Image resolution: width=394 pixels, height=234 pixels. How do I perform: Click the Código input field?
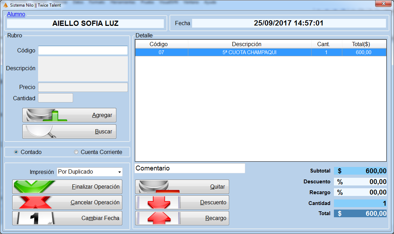[83, 50]
